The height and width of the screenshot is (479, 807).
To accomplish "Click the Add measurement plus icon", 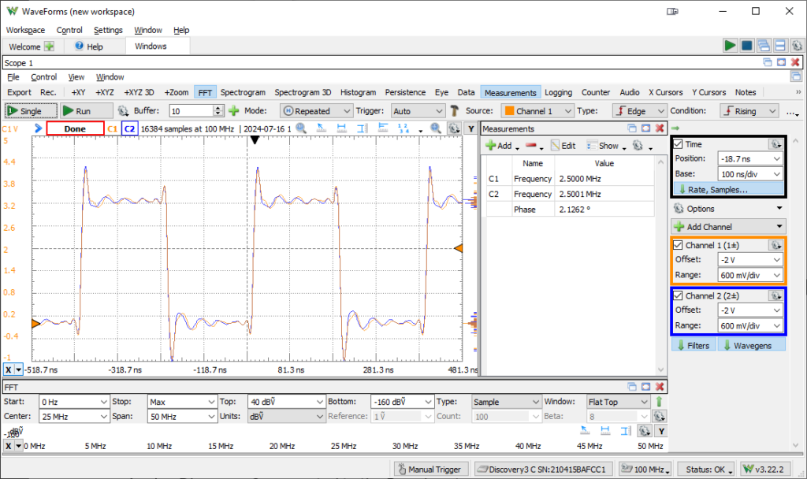I will pos(490,146).
